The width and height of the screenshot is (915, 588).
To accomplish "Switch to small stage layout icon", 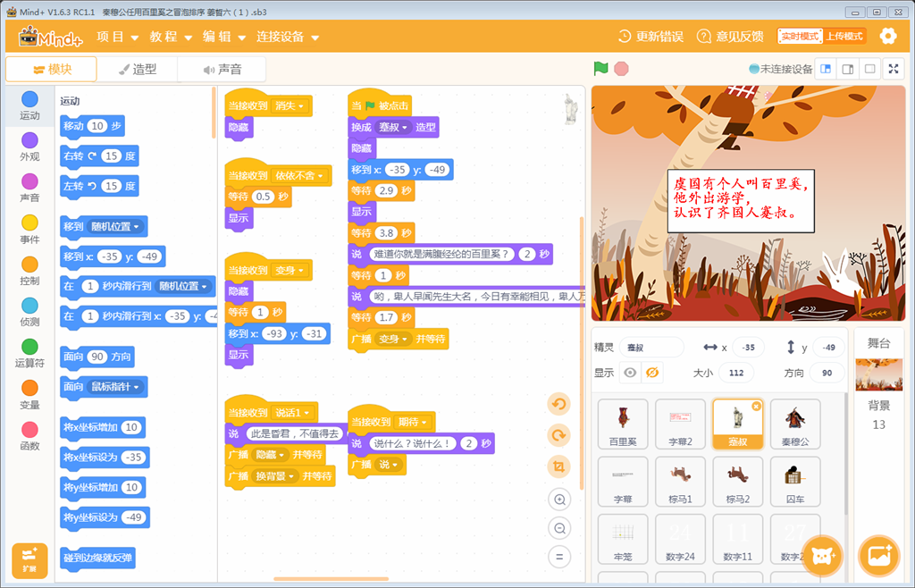I will click(x=826, y=69).
